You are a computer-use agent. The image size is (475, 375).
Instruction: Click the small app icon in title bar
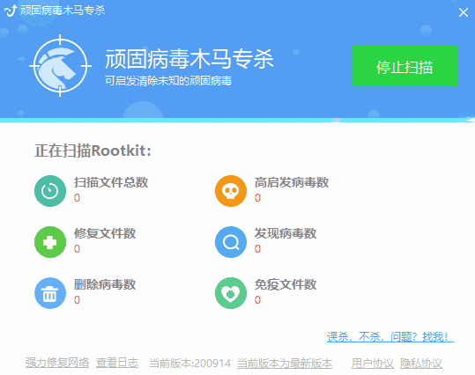tap(10, 11)
